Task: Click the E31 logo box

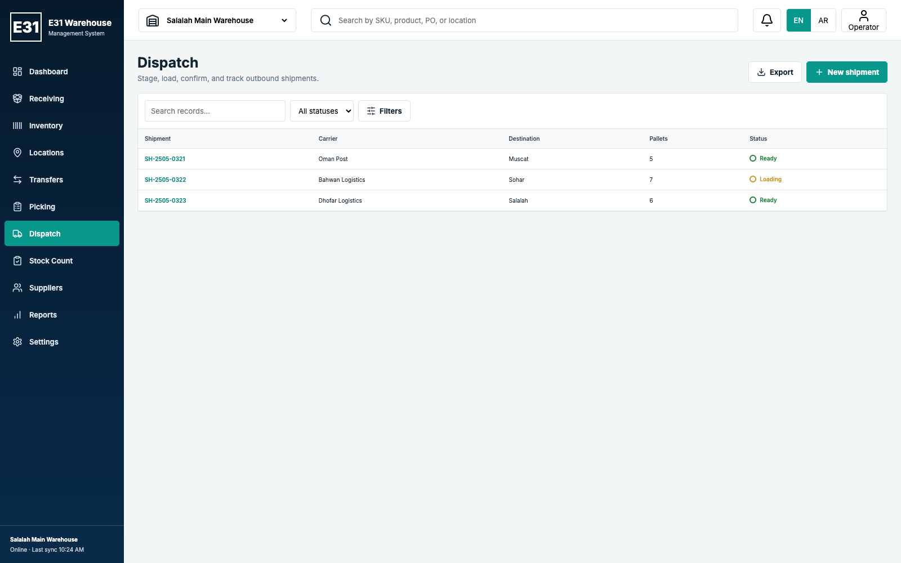Action: click(x=26, y=27)
